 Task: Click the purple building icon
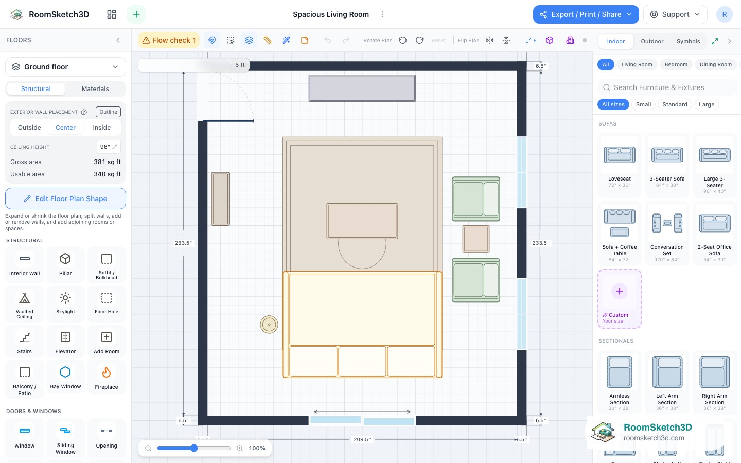pyautogui.click(x=570, y=40)
